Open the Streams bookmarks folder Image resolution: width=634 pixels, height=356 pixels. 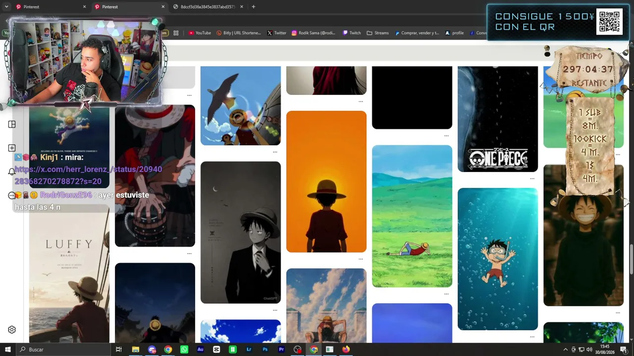point(378,33)
